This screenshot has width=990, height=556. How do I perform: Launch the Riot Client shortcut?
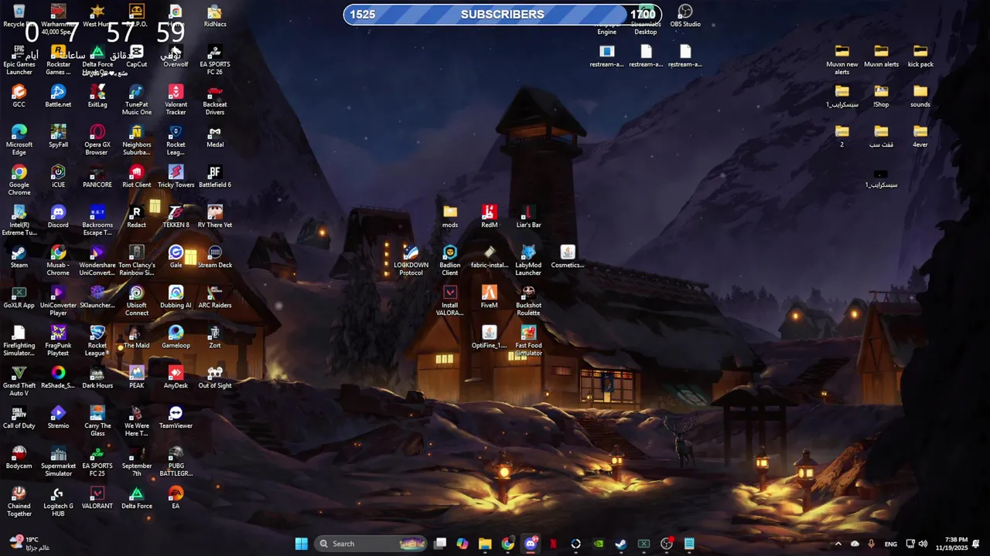(x=136, y=176)
